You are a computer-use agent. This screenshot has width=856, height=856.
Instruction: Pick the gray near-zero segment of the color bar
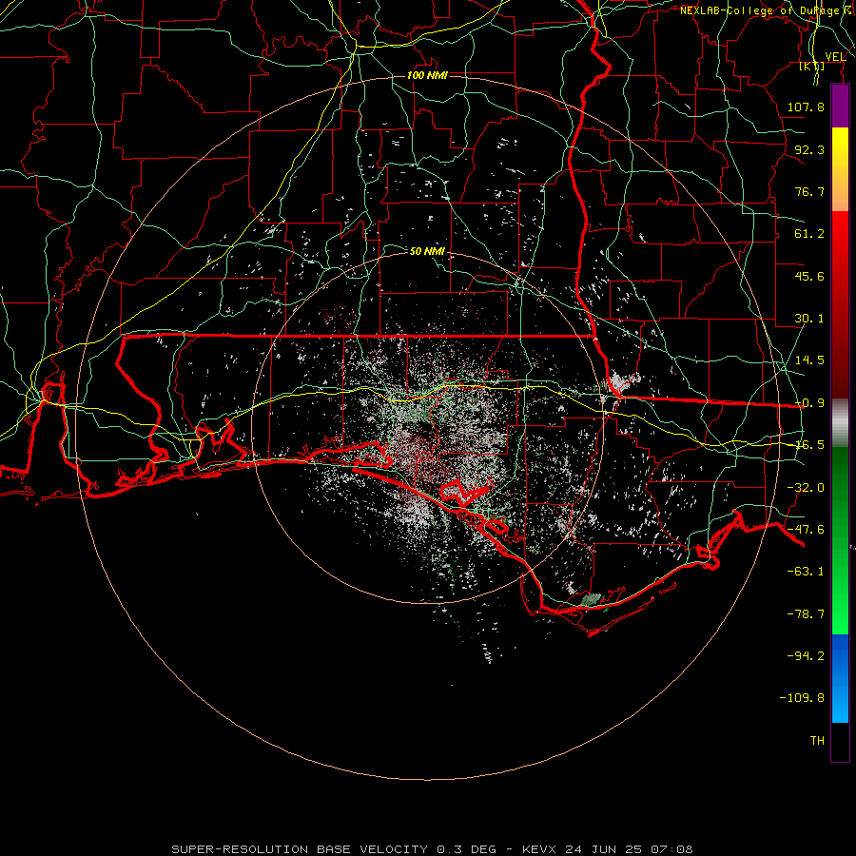coord(840,423)
